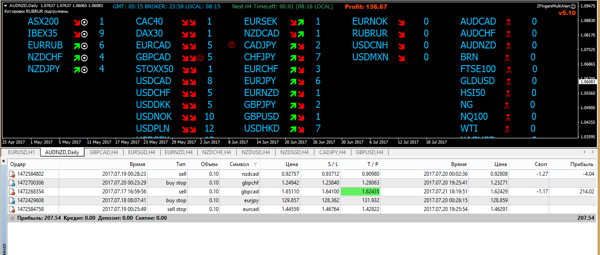600x255 pixels.
Task: Sort by the Прибыль column header
Action: pyautogui.click(x=572, y=164)
